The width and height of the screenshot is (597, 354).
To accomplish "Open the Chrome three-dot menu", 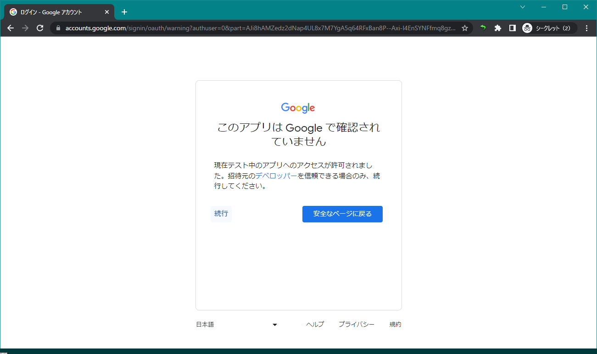I will tap(587, 28).
